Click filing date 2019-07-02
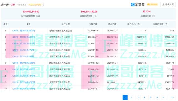The height and width of the screenshot is (101, 178). [x=93, y=63]
